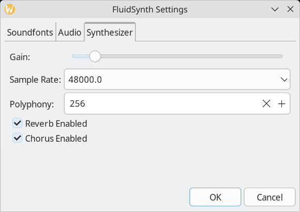Click the title bar collapse chevron icon
Screen dimensions: 300x212
(x=275, y=9)
